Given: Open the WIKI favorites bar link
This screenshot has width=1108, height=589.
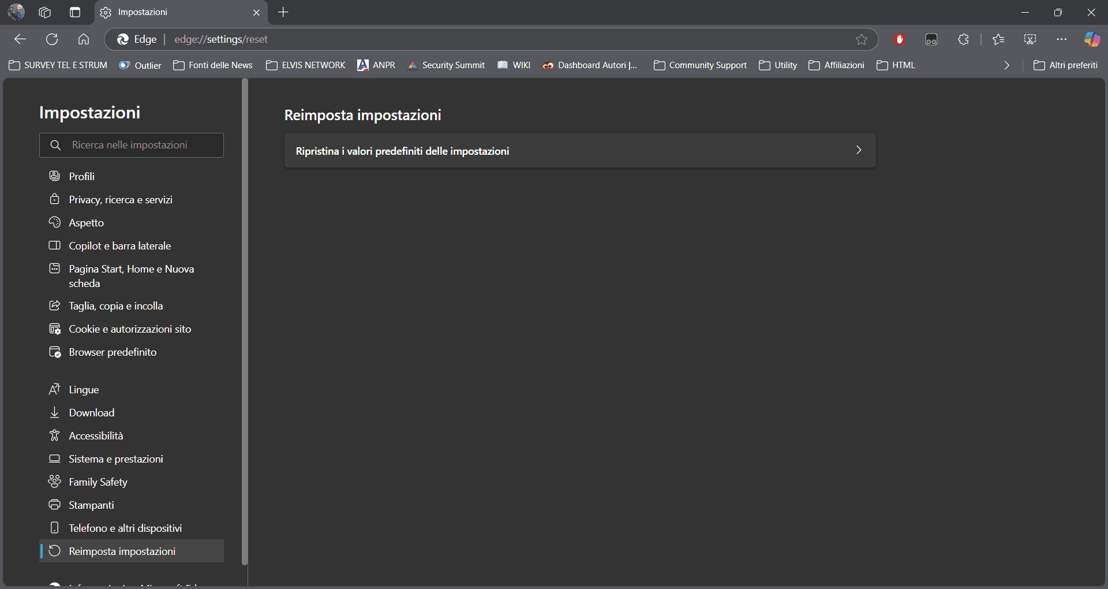Looking at the screenshot, I should [x=513, y=65].
